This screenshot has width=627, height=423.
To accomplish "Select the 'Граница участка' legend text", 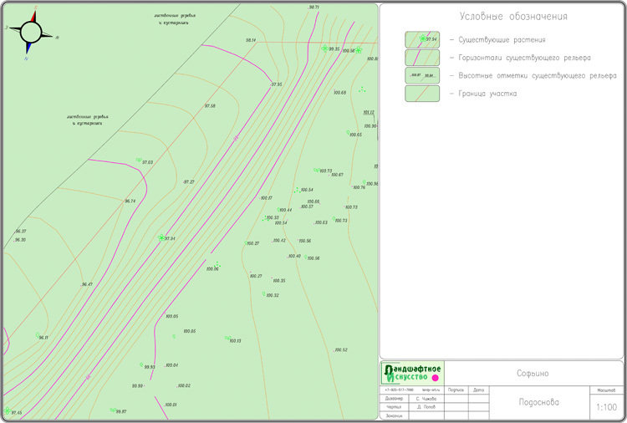I will tap(487, 94).
